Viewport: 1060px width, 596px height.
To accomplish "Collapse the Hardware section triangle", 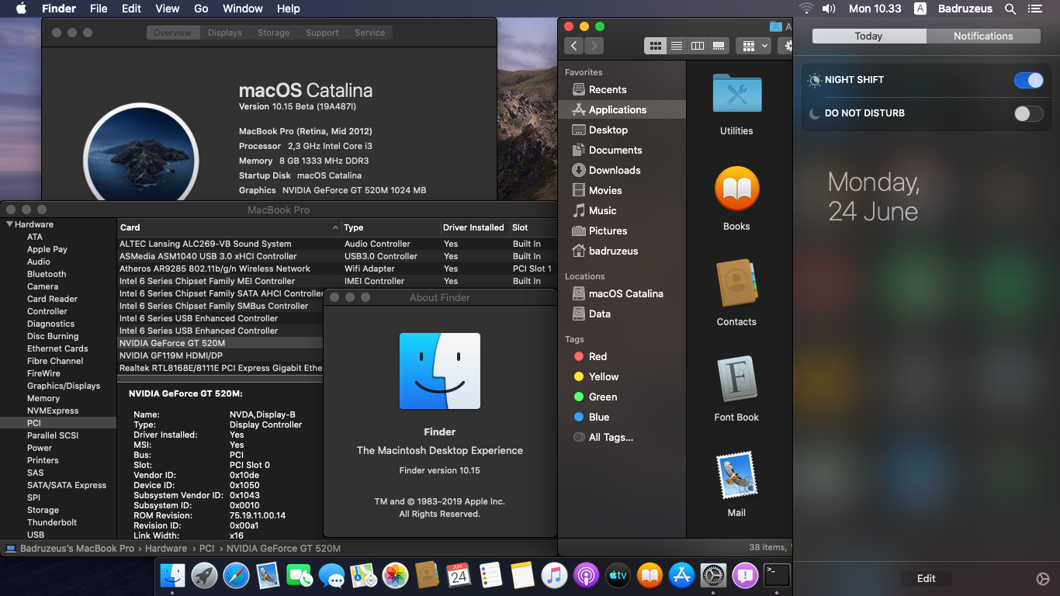I will (x=9, y=224).
